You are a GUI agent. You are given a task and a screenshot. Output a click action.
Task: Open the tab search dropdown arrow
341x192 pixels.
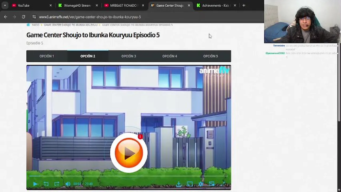click(x=5, y=5)
